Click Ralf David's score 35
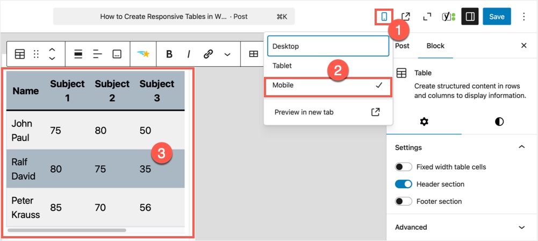 (x=146, y=169)
